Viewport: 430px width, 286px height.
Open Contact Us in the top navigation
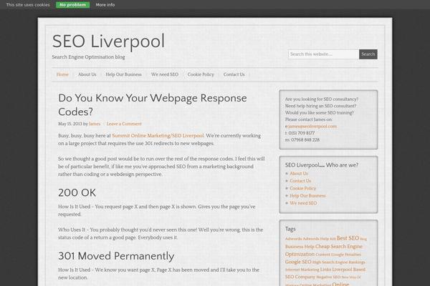pos(234,74)
